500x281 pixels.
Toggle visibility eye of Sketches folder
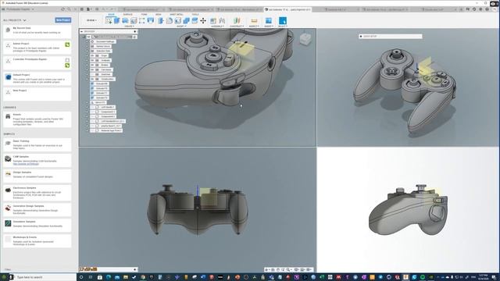(x=92, y=74)
